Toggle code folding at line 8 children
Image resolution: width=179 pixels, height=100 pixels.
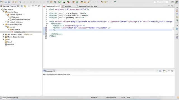(x=48, y=24)
